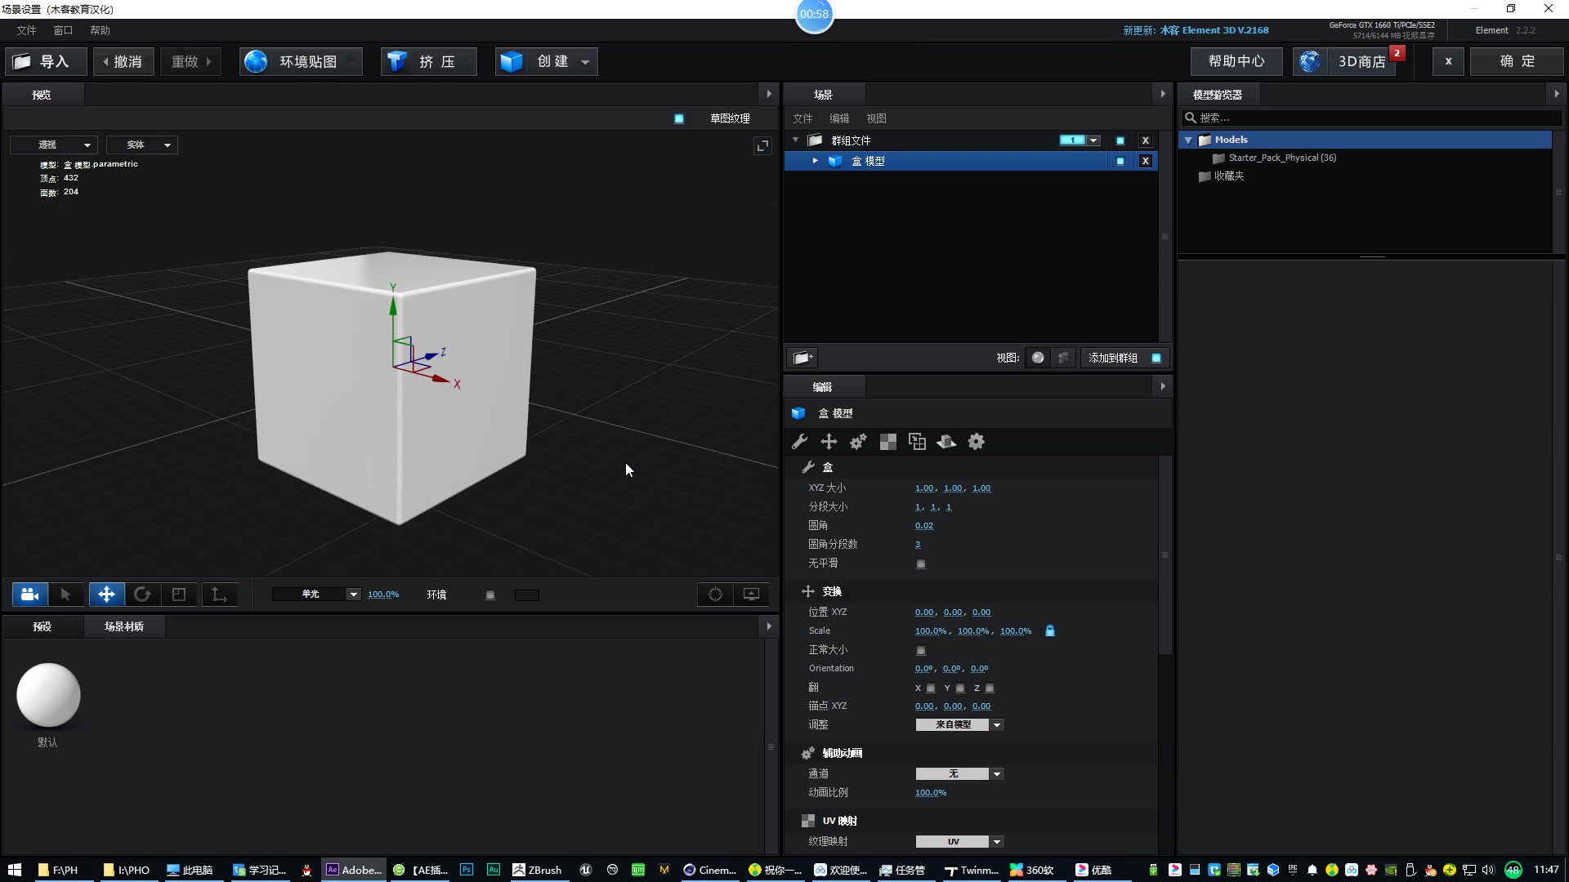Open the gear settings tab in edit panel
This screenshot has height=882, width=1569.
[976, 442]
